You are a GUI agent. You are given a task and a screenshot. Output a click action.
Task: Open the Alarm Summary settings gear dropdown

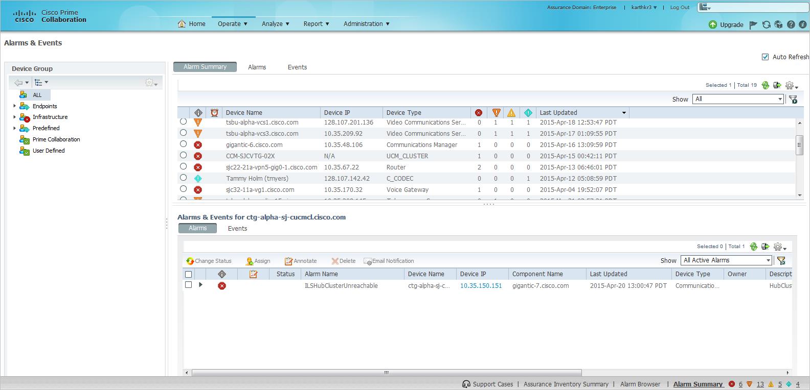[x=792, y=85]
